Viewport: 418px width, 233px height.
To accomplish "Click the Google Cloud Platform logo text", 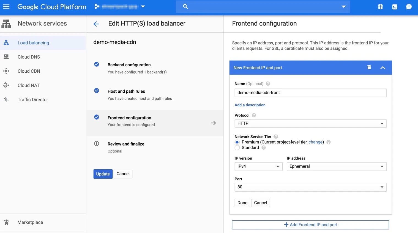I will click(x=52, y=7).
